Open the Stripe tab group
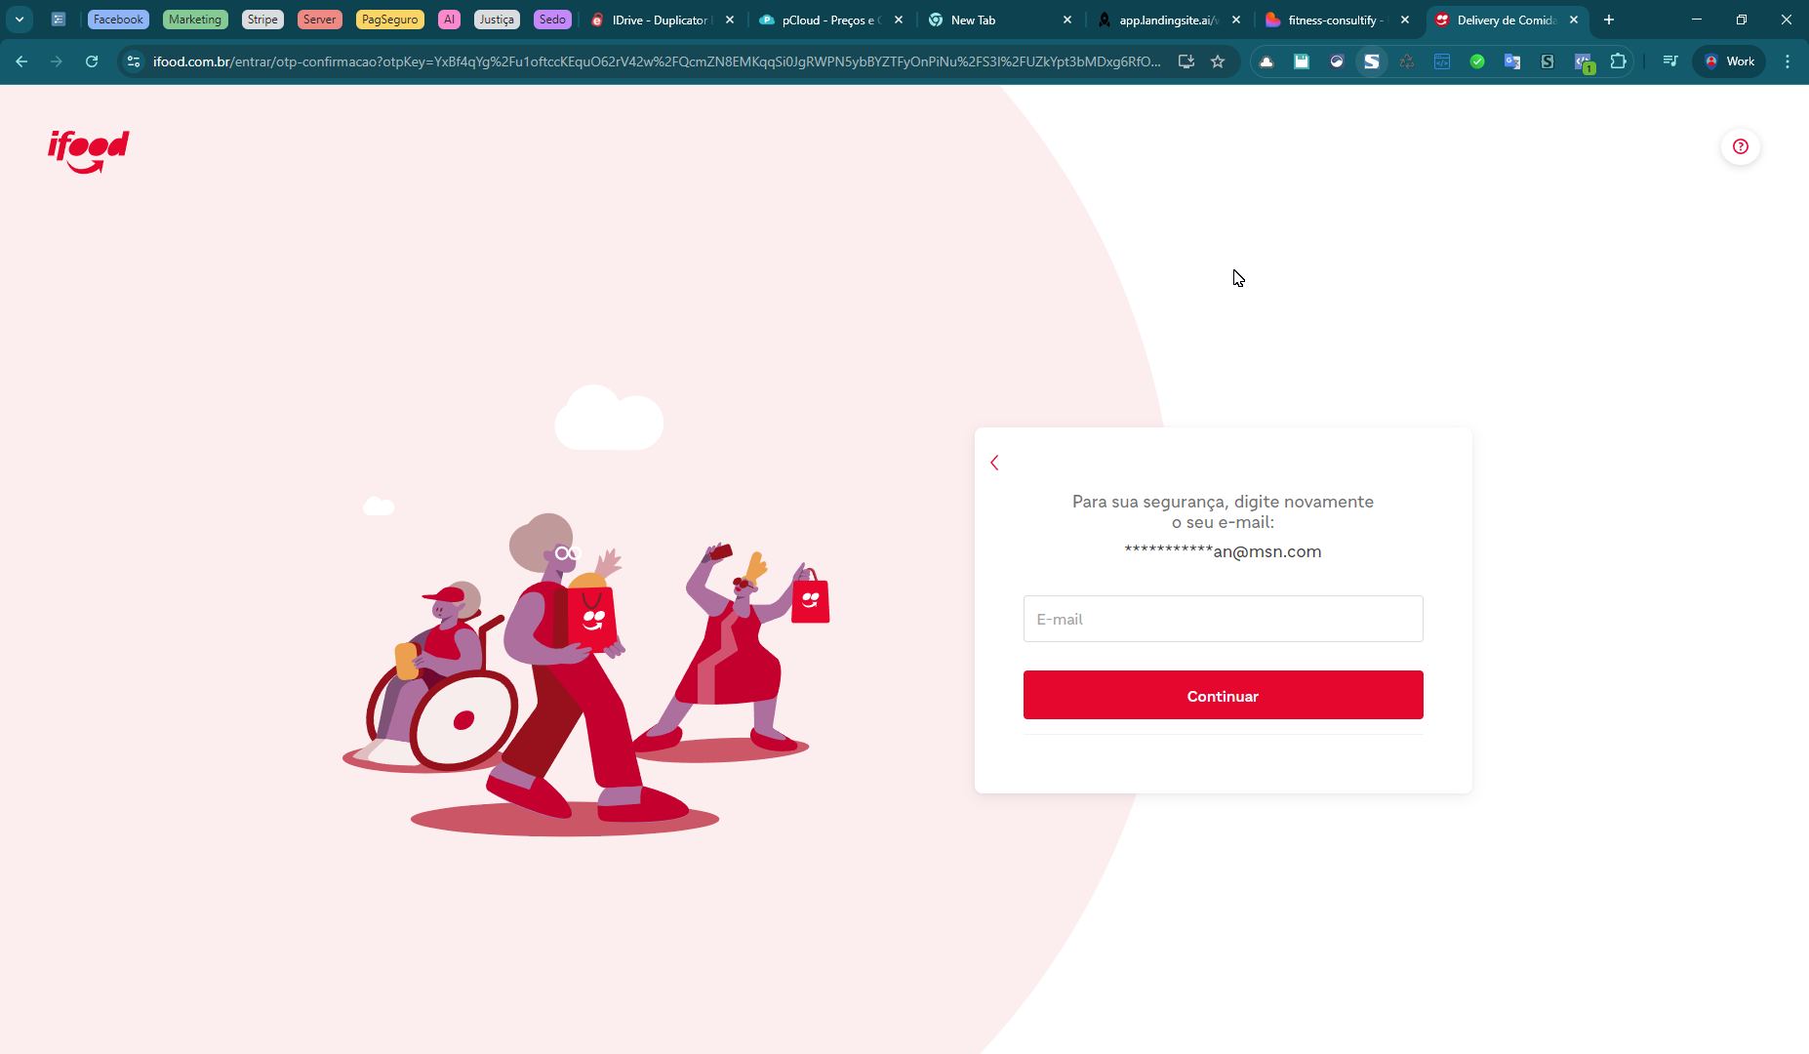The width and height of the screenshot is (1809, 1054). click(x=262, y=20)
